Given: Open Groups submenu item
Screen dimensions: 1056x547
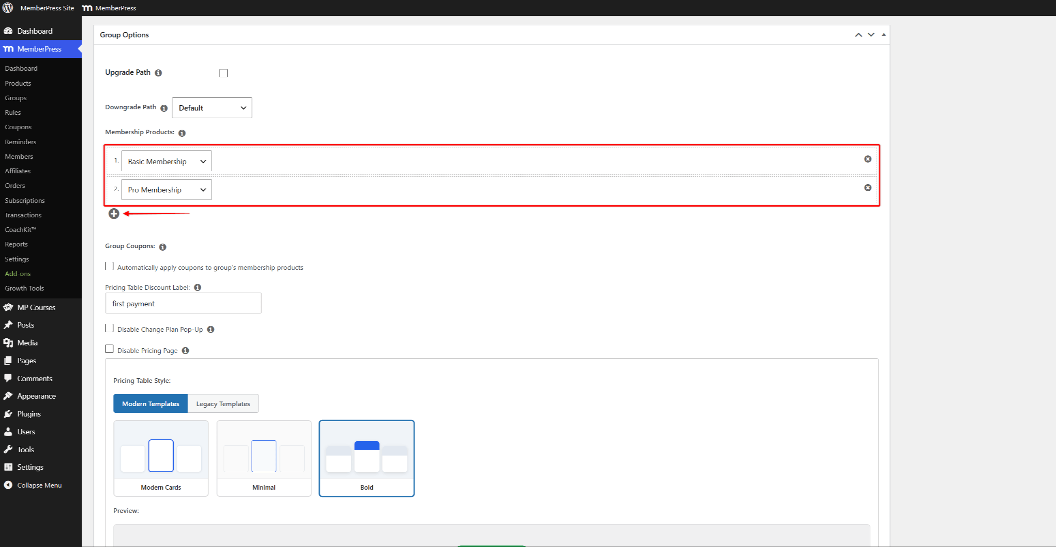Looking at the screenshot, I should (16, 98).
